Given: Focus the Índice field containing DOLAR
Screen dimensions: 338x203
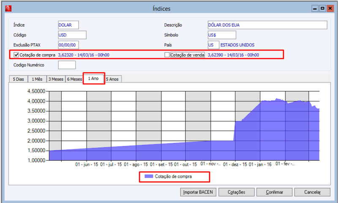Looking at the screenshot, I should (x=68, y=25).
